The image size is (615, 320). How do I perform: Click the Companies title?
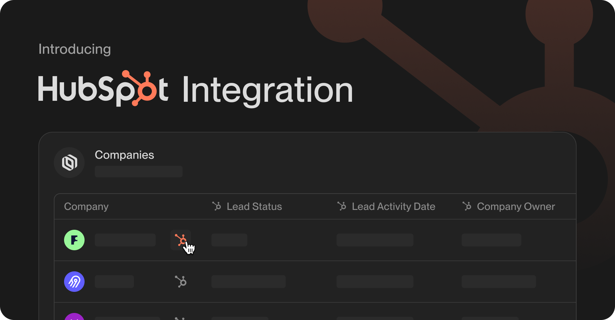124,155
